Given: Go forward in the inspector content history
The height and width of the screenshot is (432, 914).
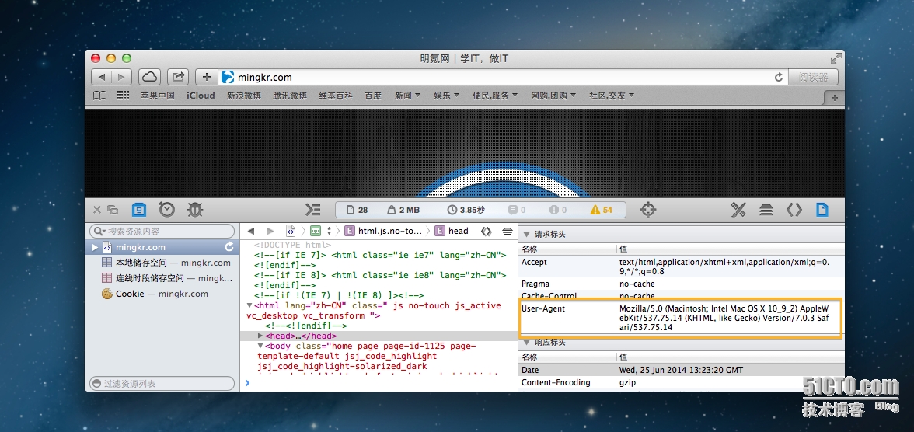Looking at the screenshot, I should pos(270,231).
